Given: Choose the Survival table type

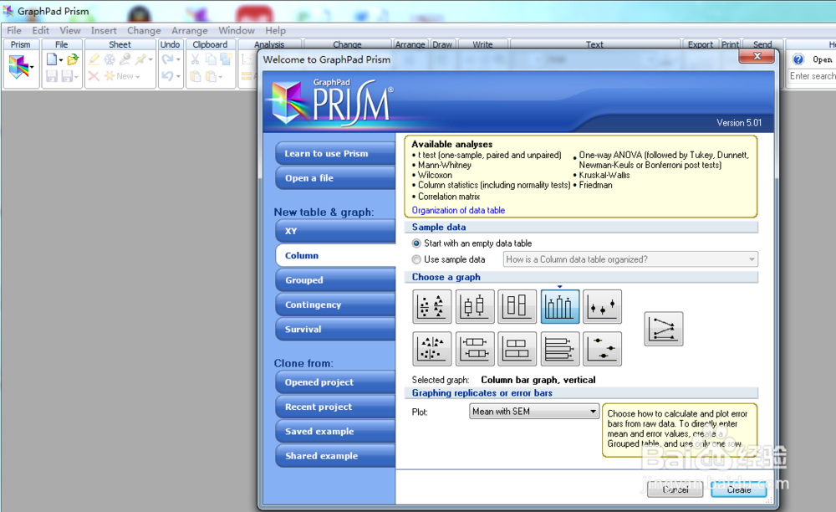Looking at the screenshot, I should (335, 329).
